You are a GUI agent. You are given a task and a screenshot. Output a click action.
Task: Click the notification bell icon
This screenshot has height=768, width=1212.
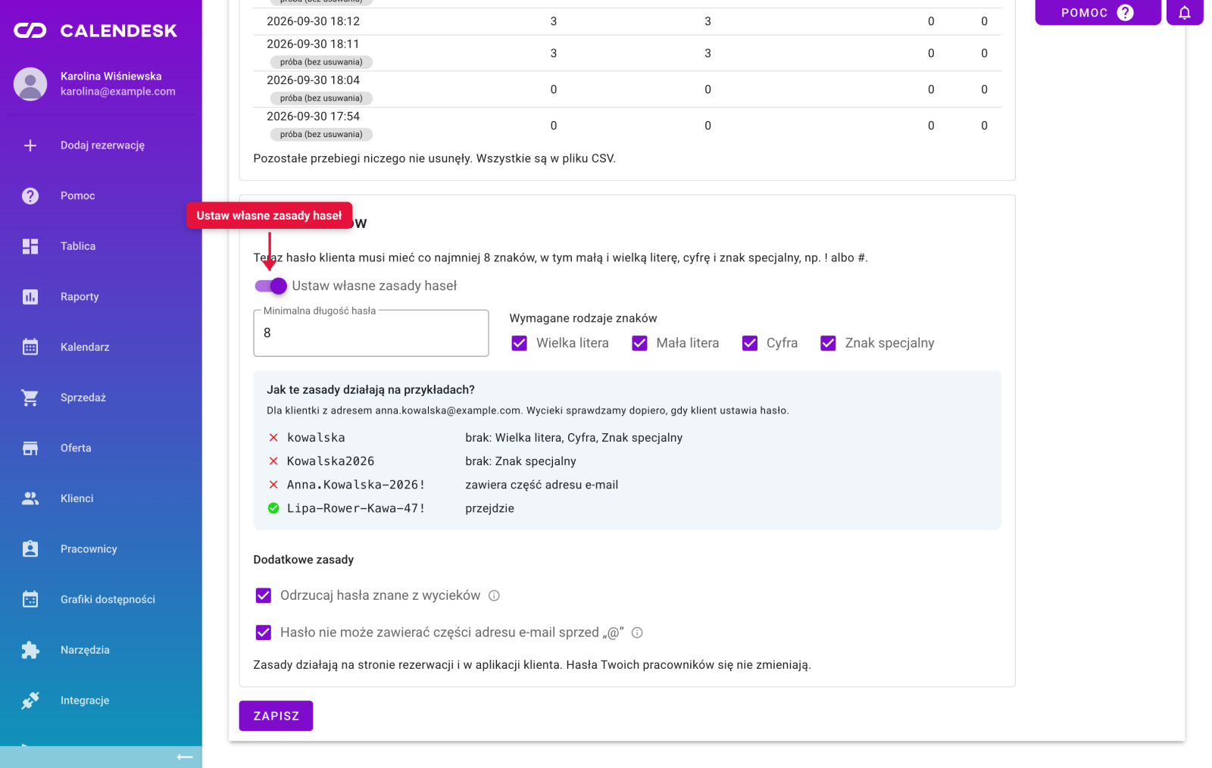[x=1185, y=12]
